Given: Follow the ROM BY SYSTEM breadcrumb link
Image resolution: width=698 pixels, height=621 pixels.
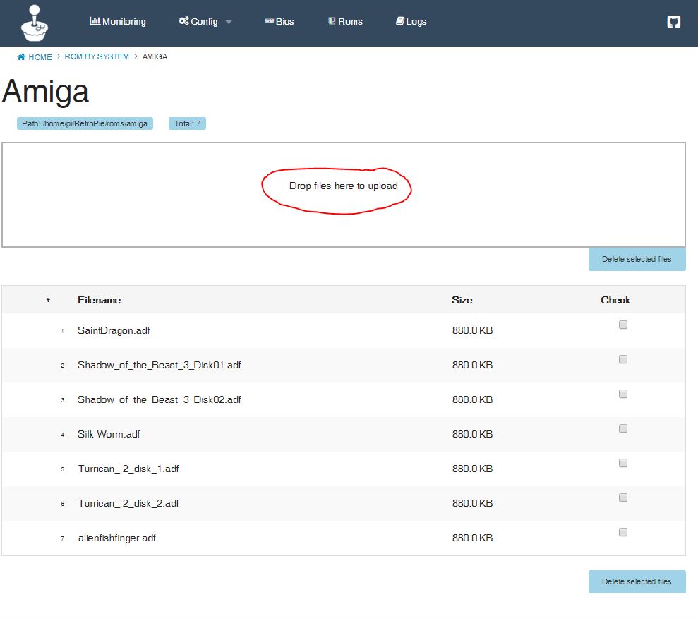Looking at the screenshot, I should 97,56.
